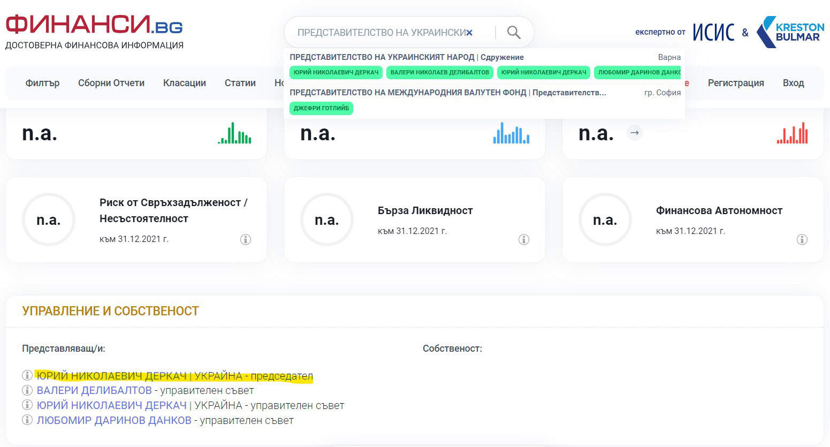This screenshot has height=447, width=830.
Task: Open Юрий Николаевич Деркач управителен съвет link
Action: coord(111,405)
